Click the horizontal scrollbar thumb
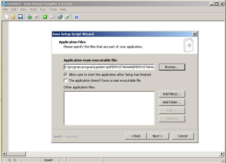Viewport: 226px width, 163px height. pyautogui.click(x=16, y=154)
